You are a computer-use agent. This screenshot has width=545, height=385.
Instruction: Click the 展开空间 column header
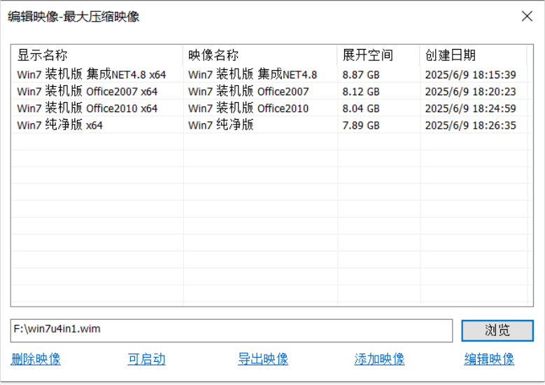378,55
